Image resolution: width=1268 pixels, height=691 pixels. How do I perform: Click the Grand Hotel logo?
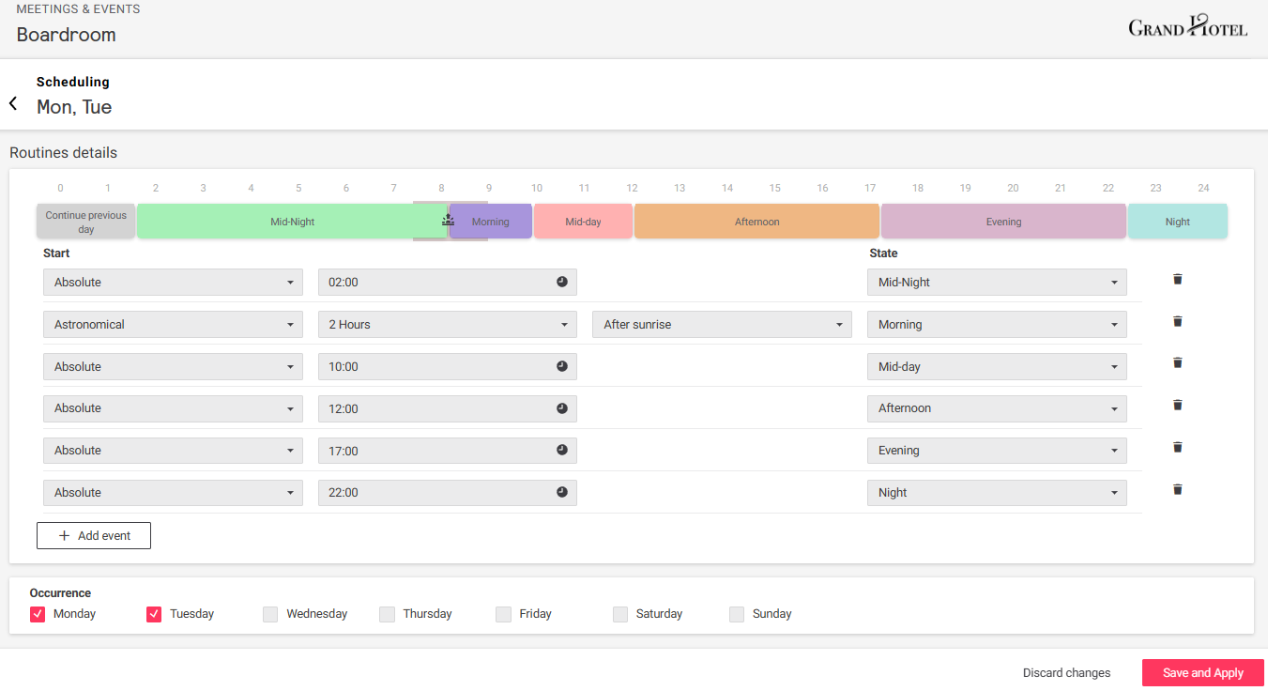click(x=1188, y=26)
